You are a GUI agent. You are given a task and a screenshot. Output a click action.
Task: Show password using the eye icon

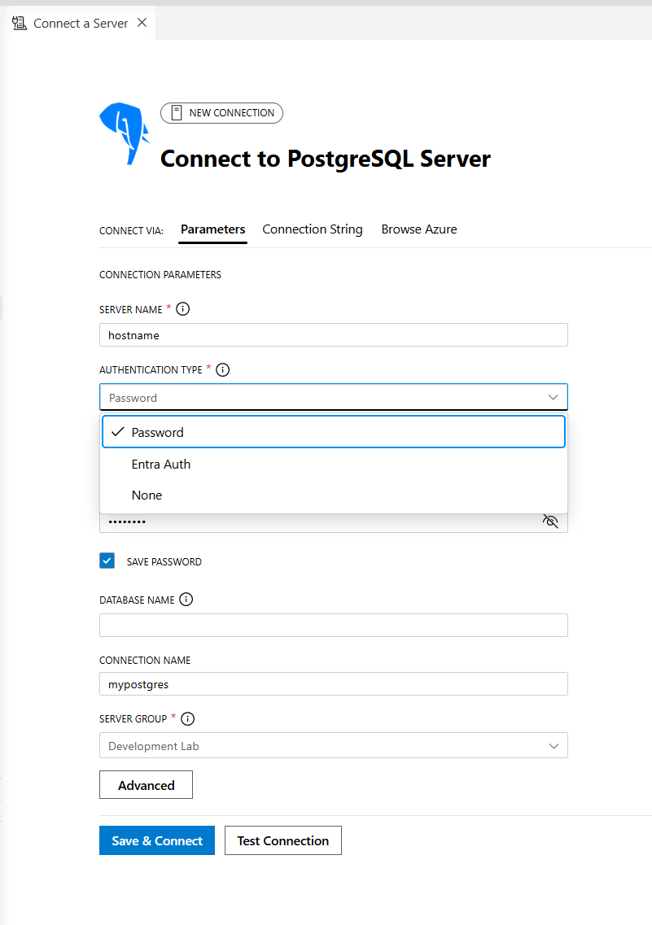pyautogui.click(x=550, y=521)
